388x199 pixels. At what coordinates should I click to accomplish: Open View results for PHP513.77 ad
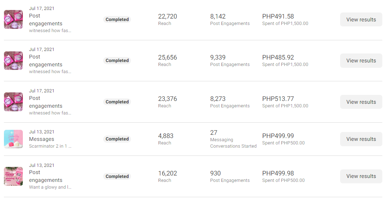pyautogui.click(x=361, y=102)
